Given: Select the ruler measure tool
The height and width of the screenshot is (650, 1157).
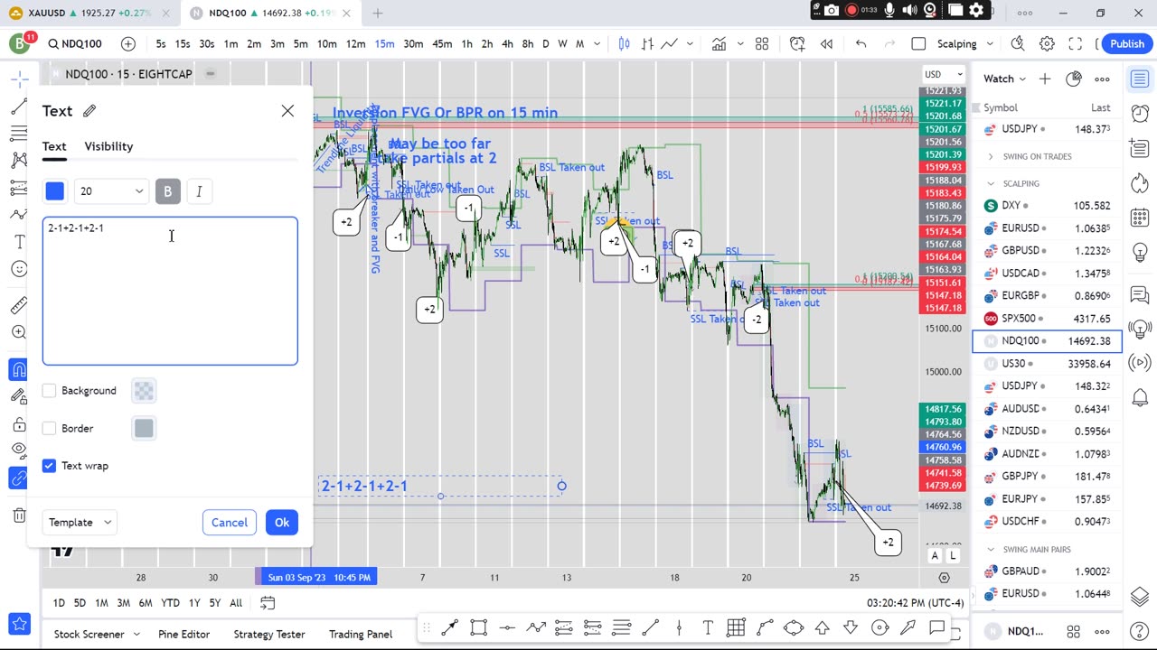Looking at the screenshot, I should [x=19, y=305].
